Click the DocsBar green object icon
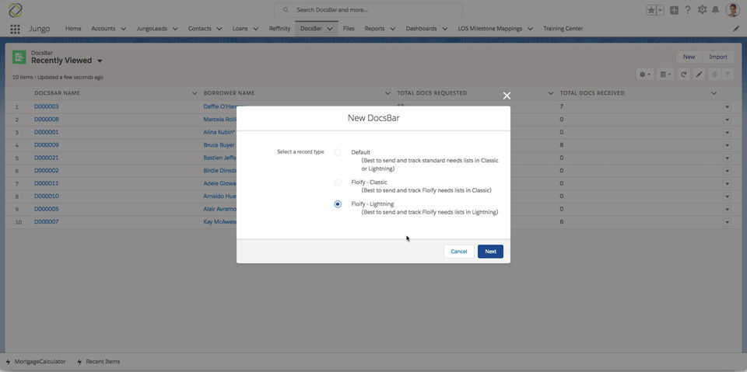The image size is (747, 372). pos(19,57)
